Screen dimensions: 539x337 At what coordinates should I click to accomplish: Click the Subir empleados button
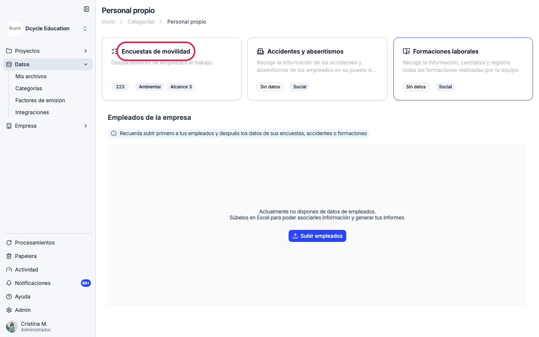pos(317,236)
